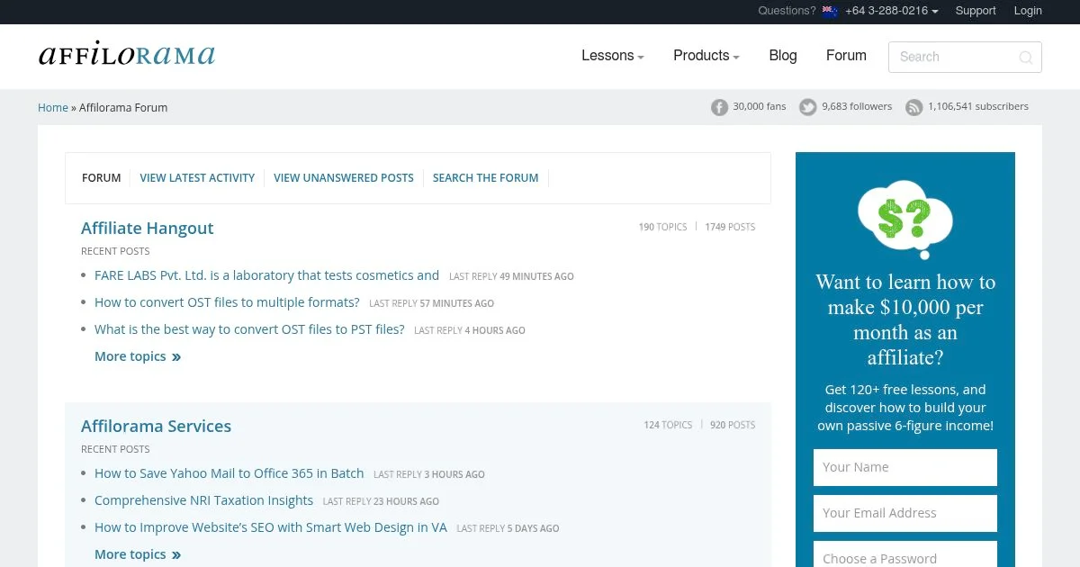This screenshot has height=567, width=1080.
Task: Click the dollar question thought-bubble image
Action: (904, 220)
